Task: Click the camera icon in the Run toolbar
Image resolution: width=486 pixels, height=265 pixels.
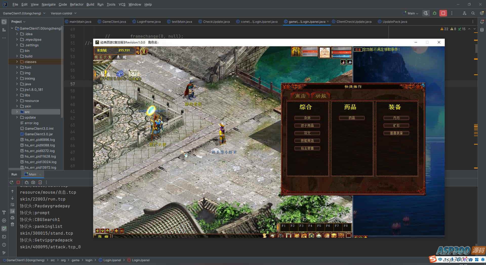Action: click(33, 182)
